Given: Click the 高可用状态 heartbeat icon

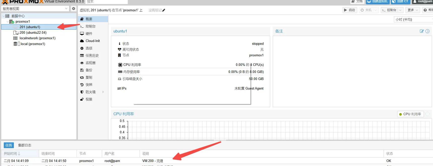Looking at the screenshot, I should (x=119, y=50).
